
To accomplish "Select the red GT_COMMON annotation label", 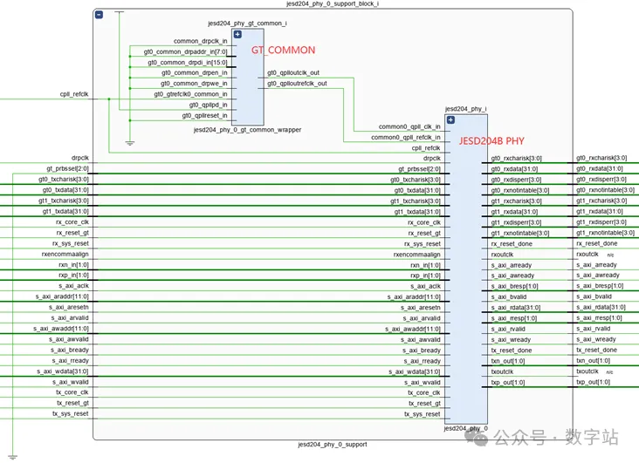I will click(284, 51).
